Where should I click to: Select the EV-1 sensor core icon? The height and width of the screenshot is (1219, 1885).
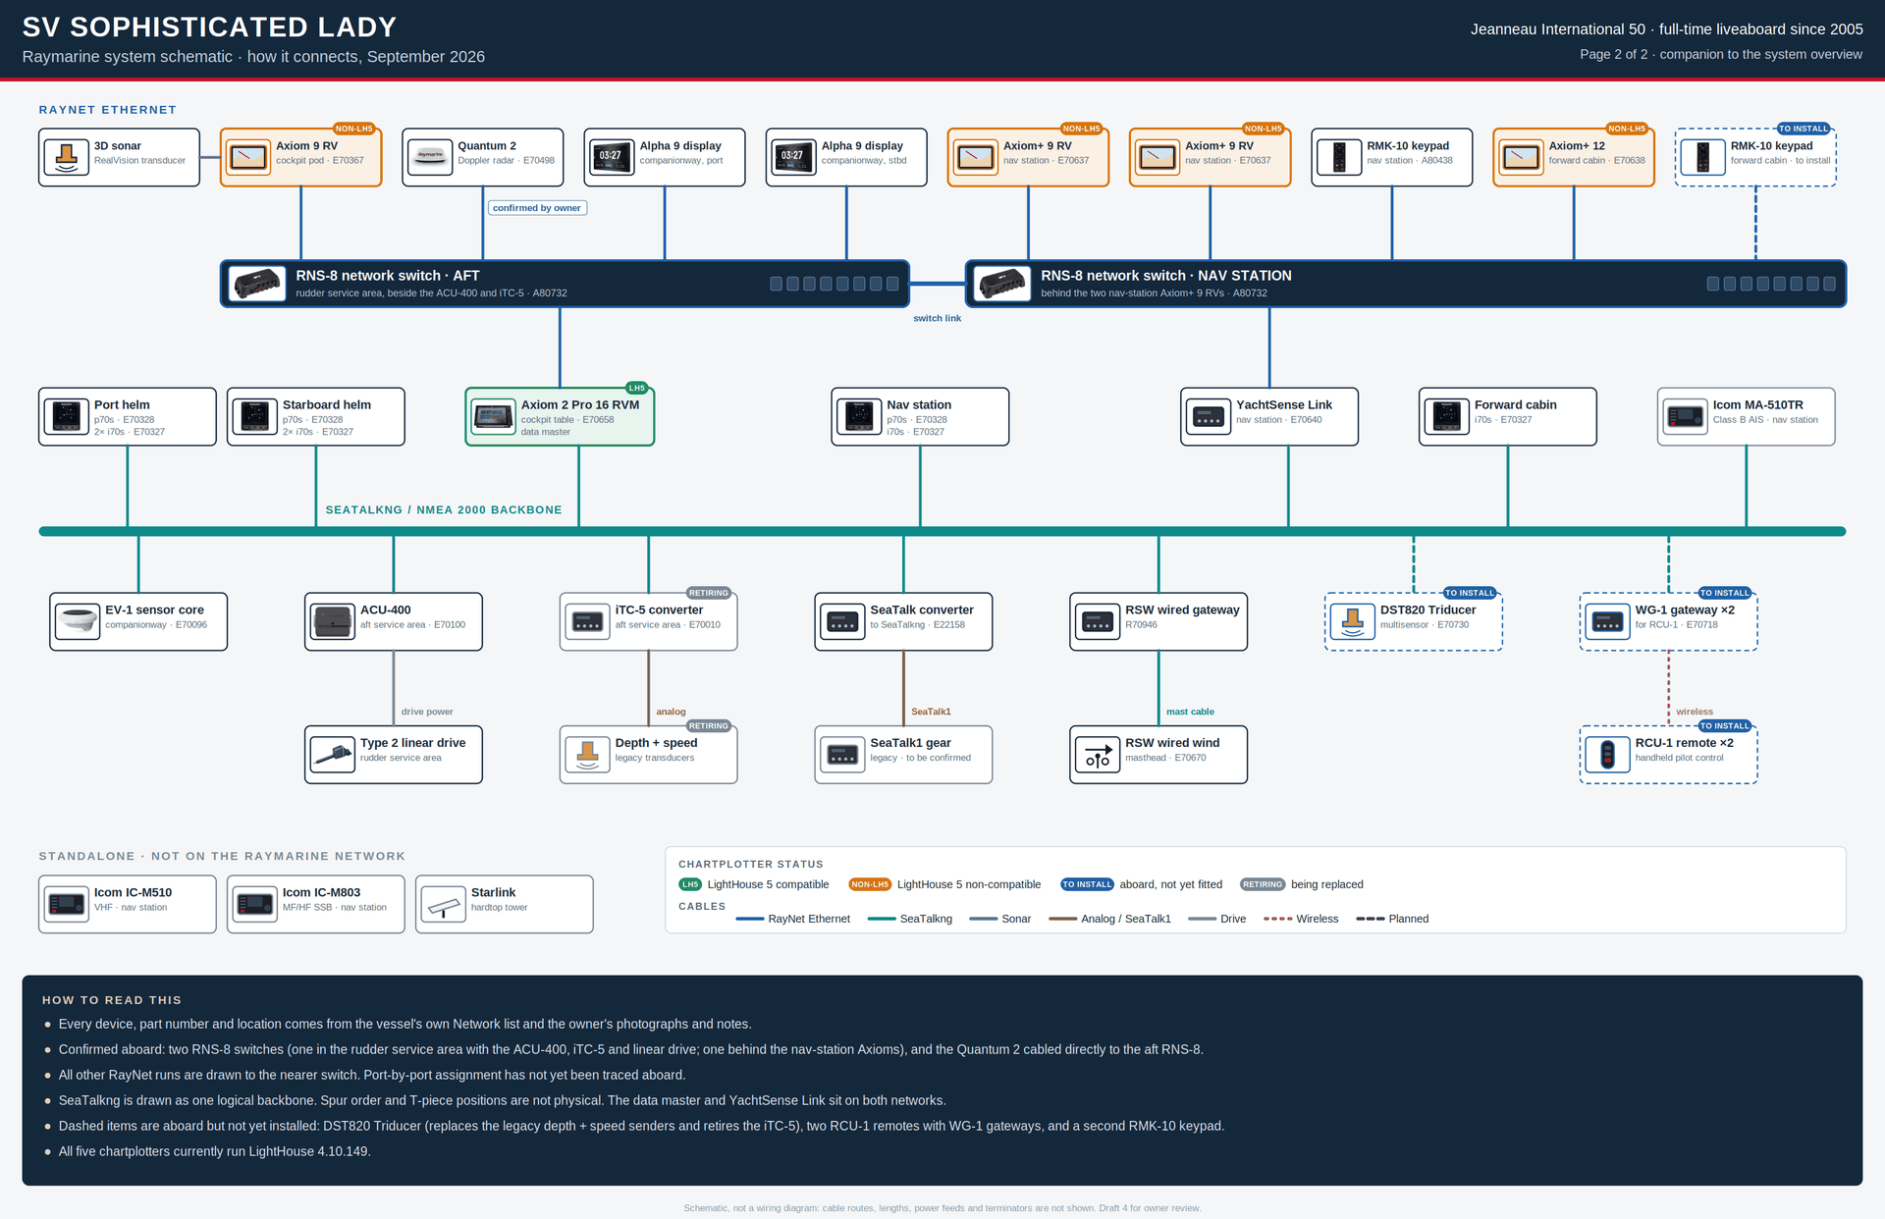78,621
